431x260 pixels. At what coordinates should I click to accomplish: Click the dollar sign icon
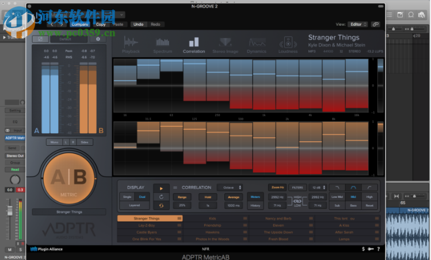(363, 249)
